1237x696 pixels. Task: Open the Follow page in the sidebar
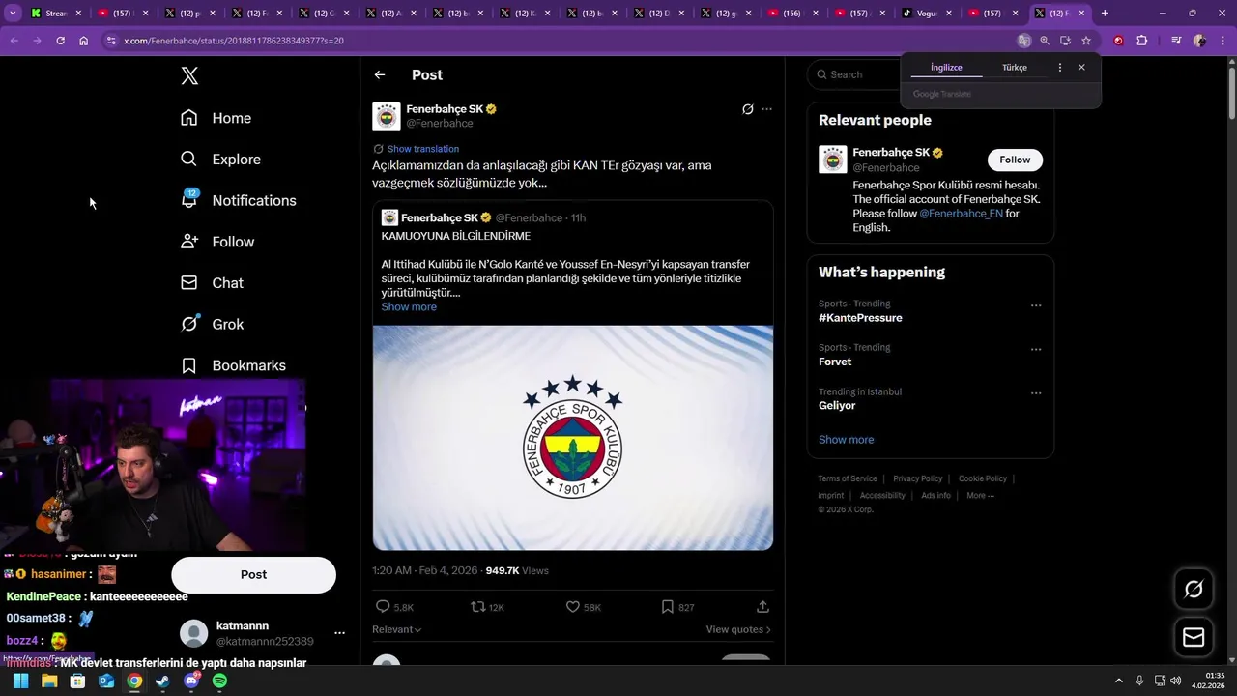click(x=217, y=242)
